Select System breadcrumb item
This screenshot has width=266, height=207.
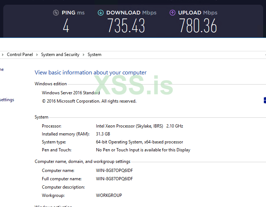point(95,55)
